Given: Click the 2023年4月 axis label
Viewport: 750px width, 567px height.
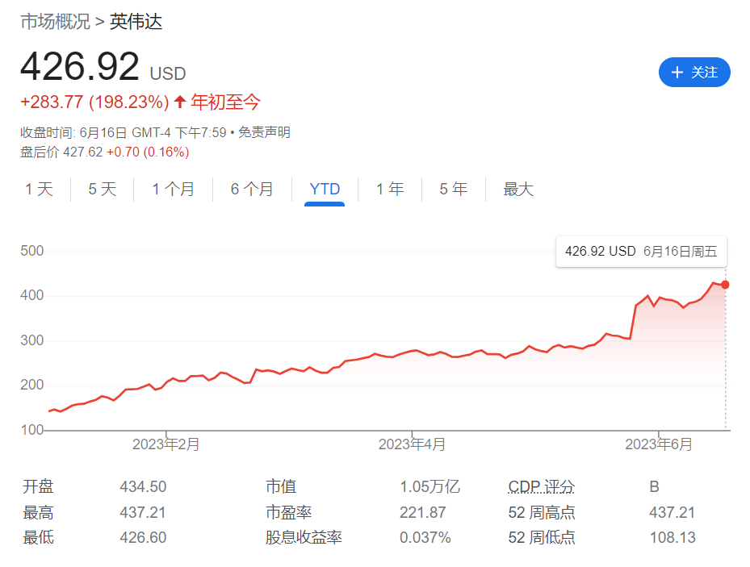Looking at the screenshot, I should pos(412,444).
